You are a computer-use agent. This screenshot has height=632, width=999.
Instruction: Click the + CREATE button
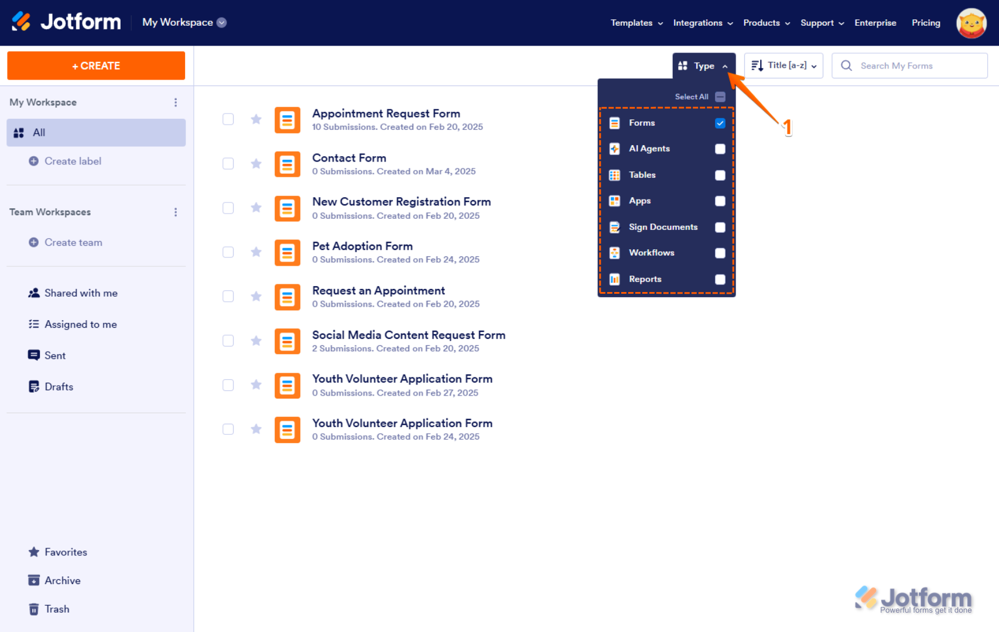pyautogui.click(x=95, y=66)
